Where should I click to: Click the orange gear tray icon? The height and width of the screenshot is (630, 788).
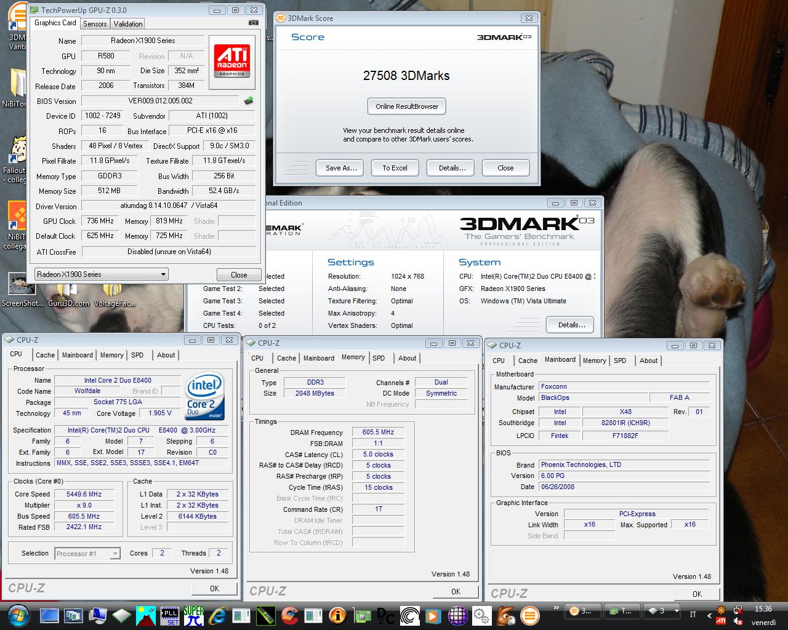pos(720,610)
